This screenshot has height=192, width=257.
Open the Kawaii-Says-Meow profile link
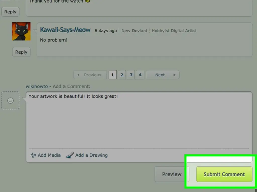click(x=65, y=30)
